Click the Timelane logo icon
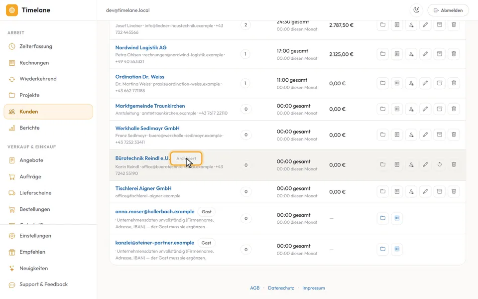The image size is (478, 299). coord(12,10)
